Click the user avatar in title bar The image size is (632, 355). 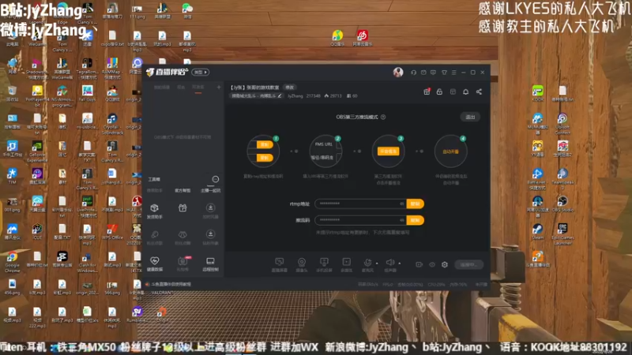pyautogui.click(x=398, y=72)
